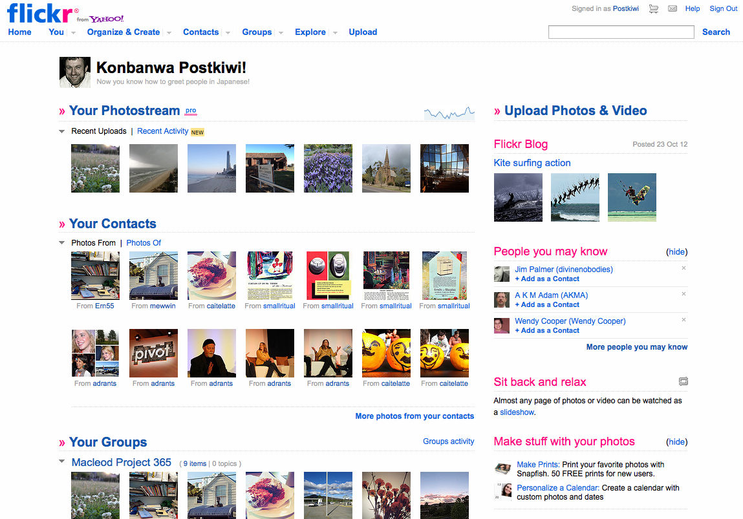Image resolution: width=743 pixels, height=519 pixels.
Task: Expand the Explore menu dropdown arrow
Action: tap(335, 33)
